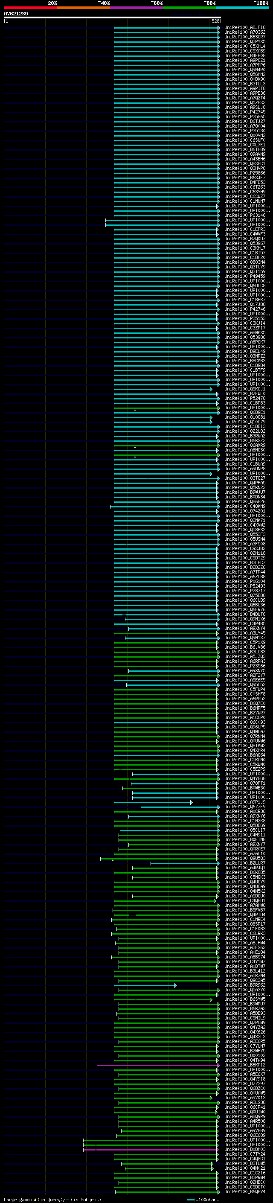Image resolution: width=273 pixels, height=1203 pixels.
Task: Select hit label UniRef100_P35130
Action: [245, 131]
